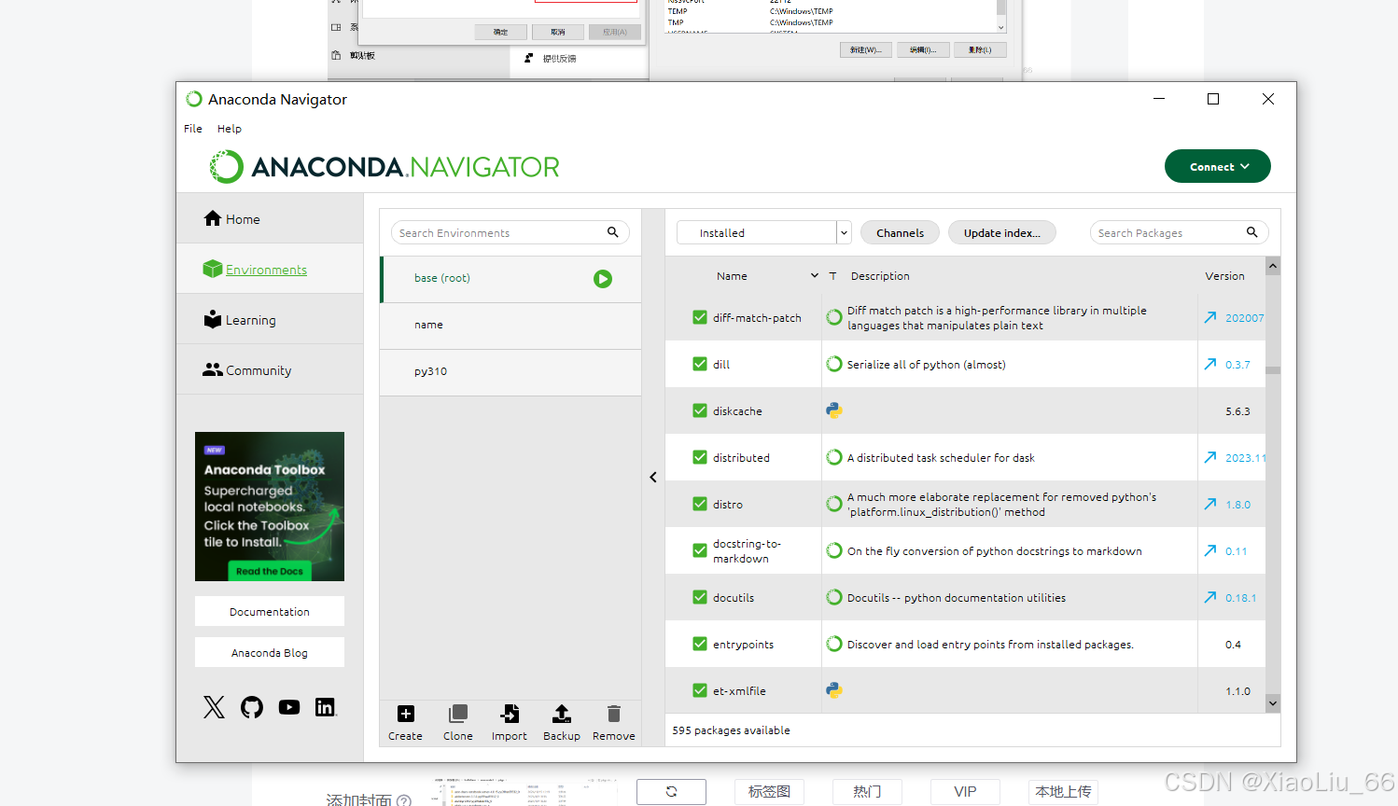Toggle the docstring-to-markdown checkbox
The width and height of the screenshot is (1398, 806).
(x=700, y=550)
